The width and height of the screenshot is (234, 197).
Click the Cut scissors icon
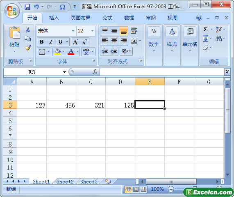click(x=27, y=30)
